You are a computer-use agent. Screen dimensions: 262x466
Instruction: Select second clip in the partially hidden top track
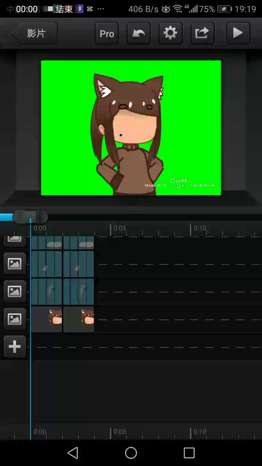coord(79,243)
